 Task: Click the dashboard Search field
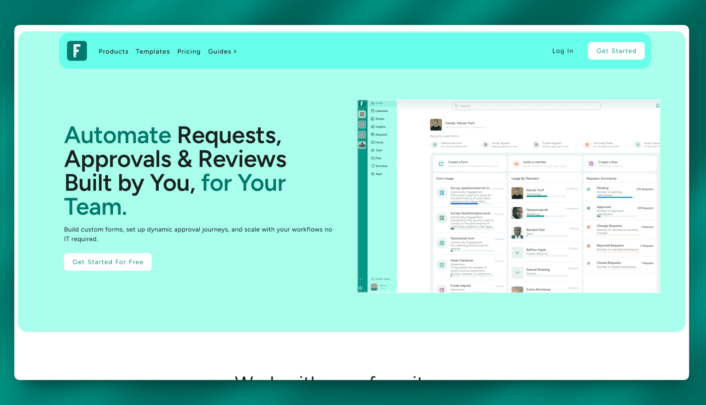(526, 106)
